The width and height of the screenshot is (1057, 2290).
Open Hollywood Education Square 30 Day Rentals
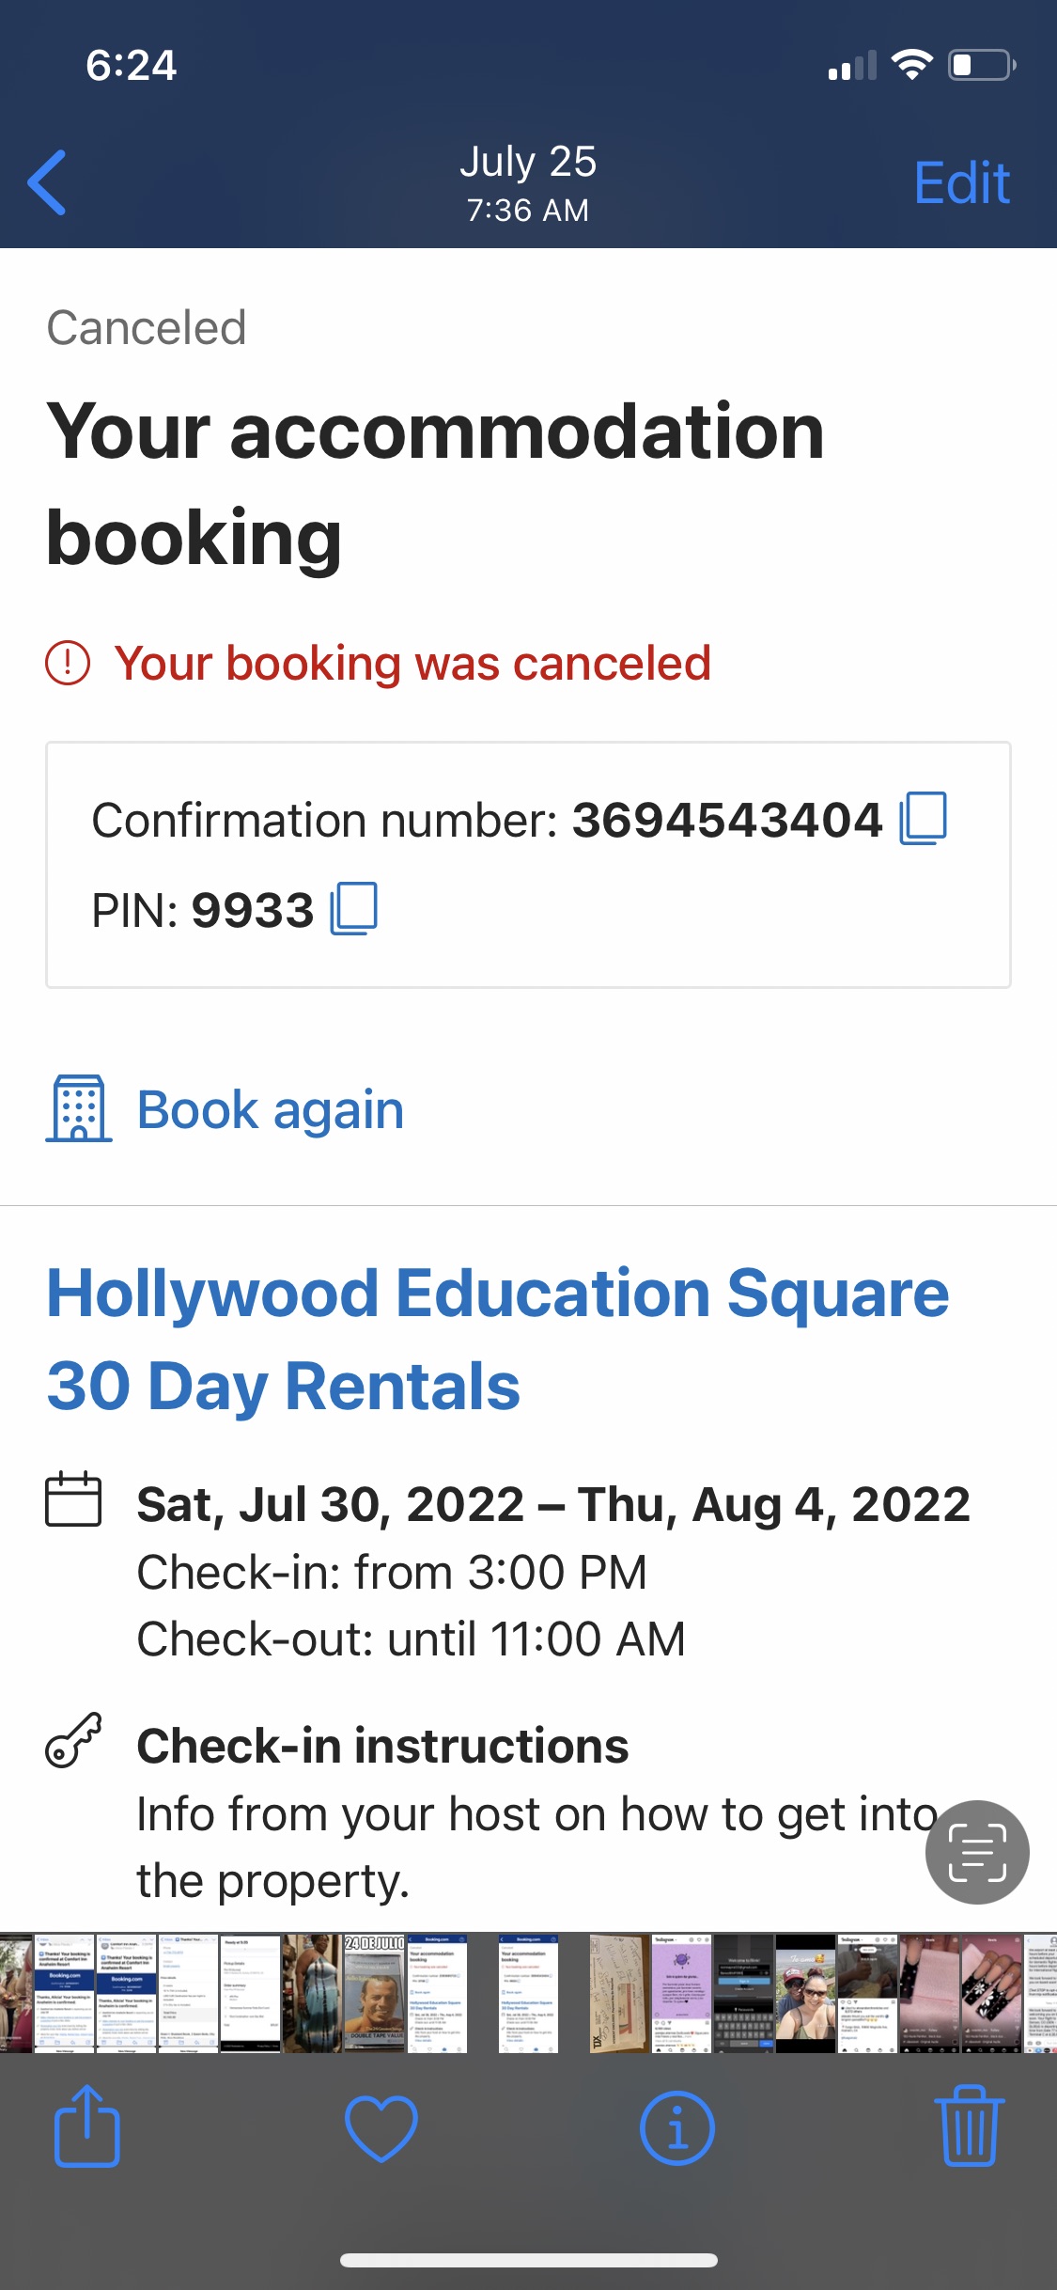pos(498,1339)
